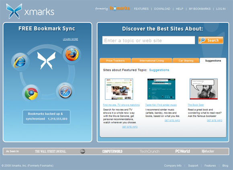Open the DOWNLOAD menu item
This screenshot has width=233, height=170.
point(162,9)
